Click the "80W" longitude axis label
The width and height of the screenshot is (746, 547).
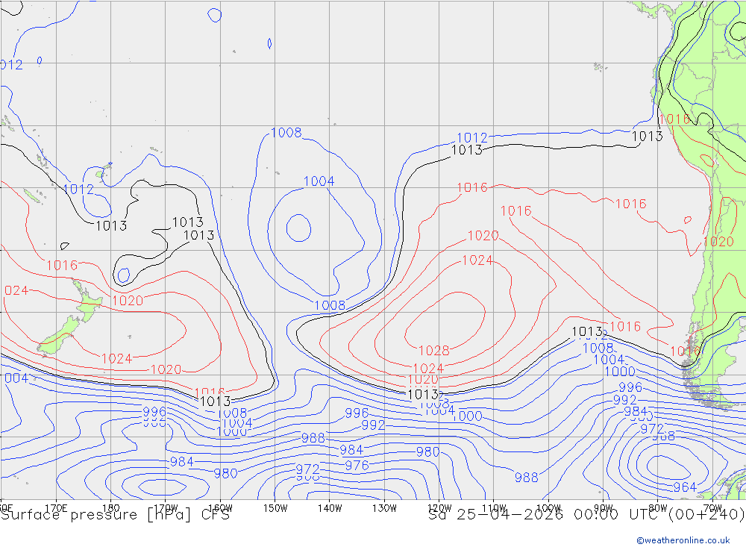tap(658, 508)
